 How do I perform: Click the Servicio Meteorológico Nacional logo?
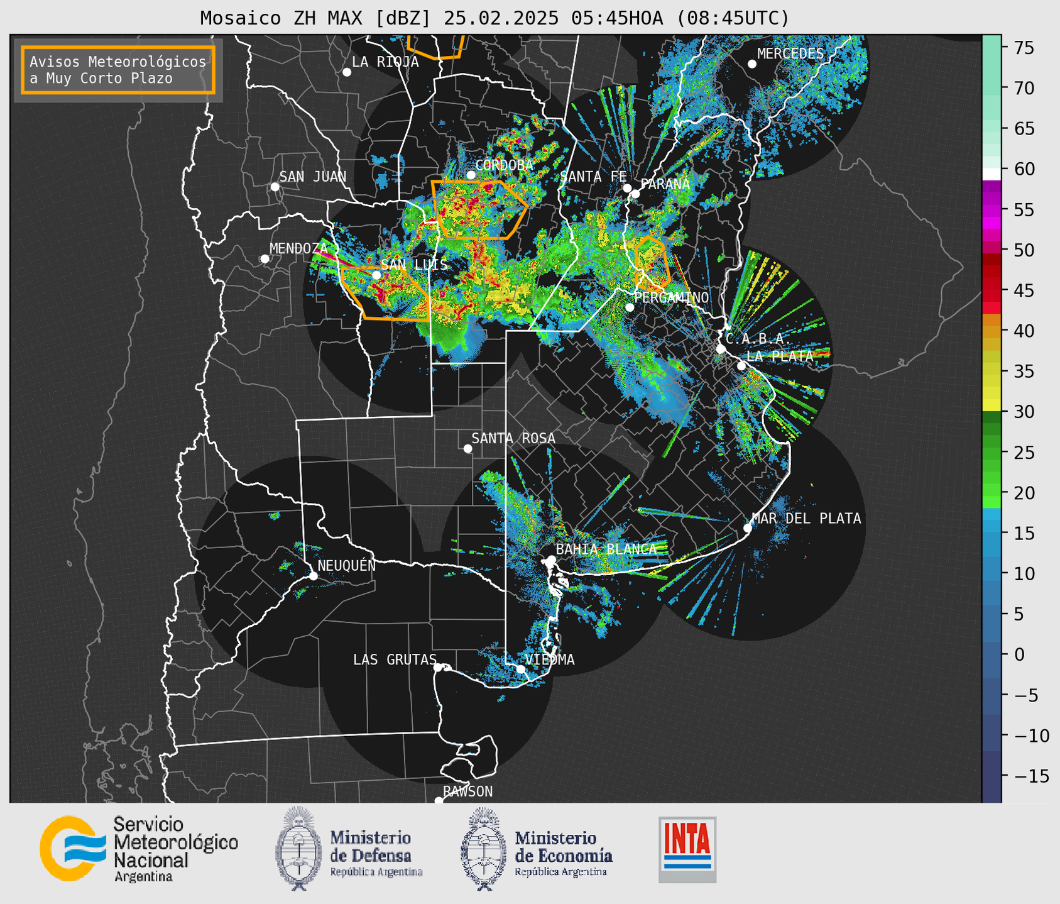coord(139,849)
